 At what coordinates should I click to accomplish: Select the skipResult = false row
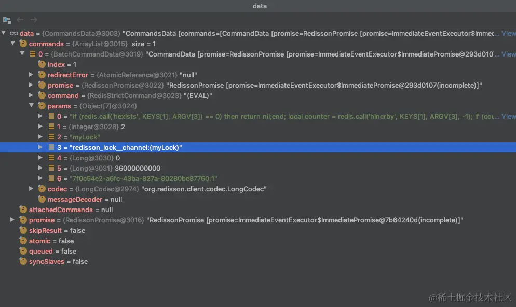[x=258, y=230]
